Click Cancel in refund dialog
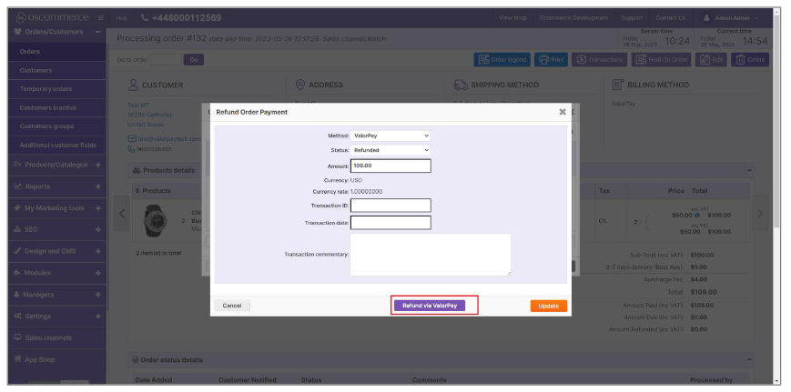 (232, 306)
